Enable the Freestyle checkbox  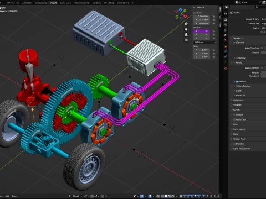coord(234,144)
